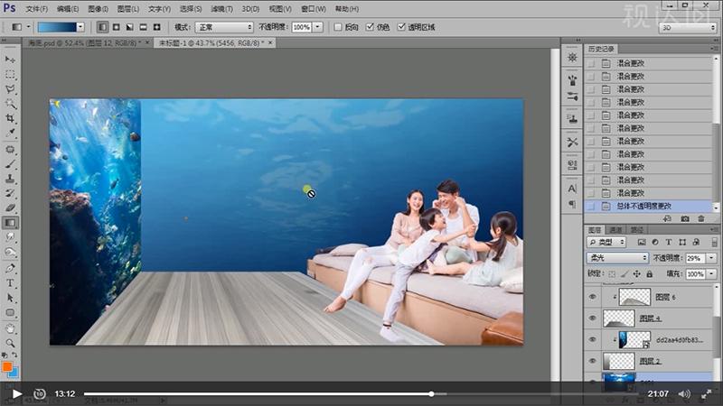Play the video
The height and width of the screenshot is (406, 723).
[x=17, y=393]
